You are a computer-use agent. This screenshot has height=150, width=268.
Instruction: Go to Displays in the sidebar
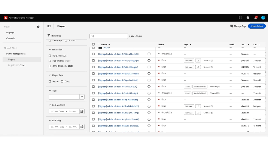point(10,32)
